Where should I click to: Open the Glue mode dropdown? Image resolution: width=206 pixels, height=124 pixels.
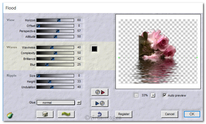[x=56, y=103]
